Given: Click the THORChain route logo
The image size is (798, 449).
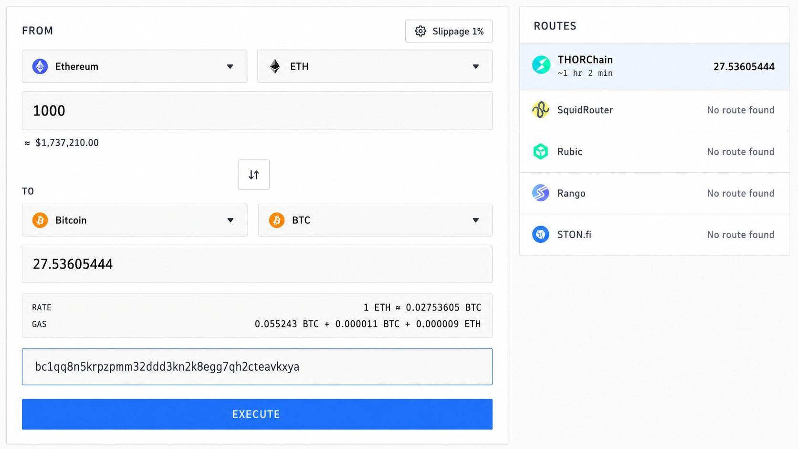Looking at the screenshot, I should point(541,64).
